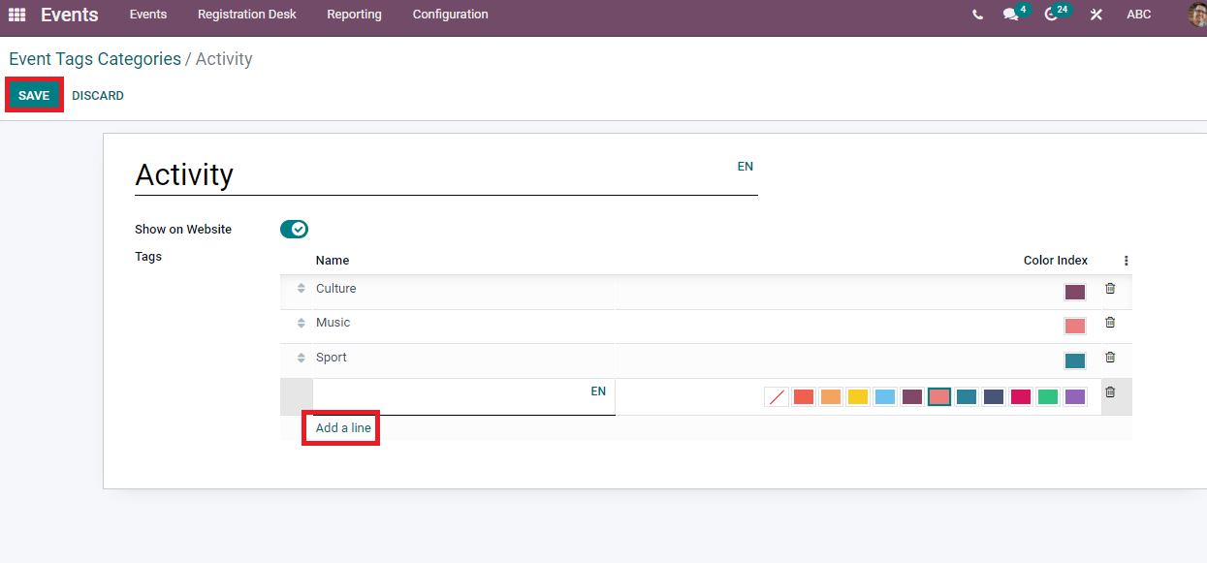This screenshot has height=563, width=1207.
Task: Grab the Music row reorder handle
Action: [302, 323]
